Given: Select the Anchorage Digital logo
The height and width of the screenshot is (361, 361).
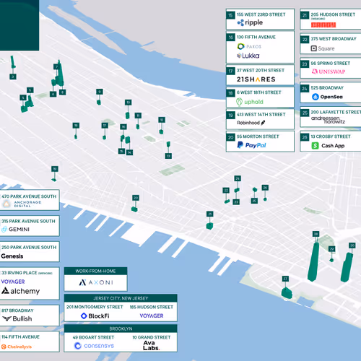Looking at the screenshot, I should 21,204.
